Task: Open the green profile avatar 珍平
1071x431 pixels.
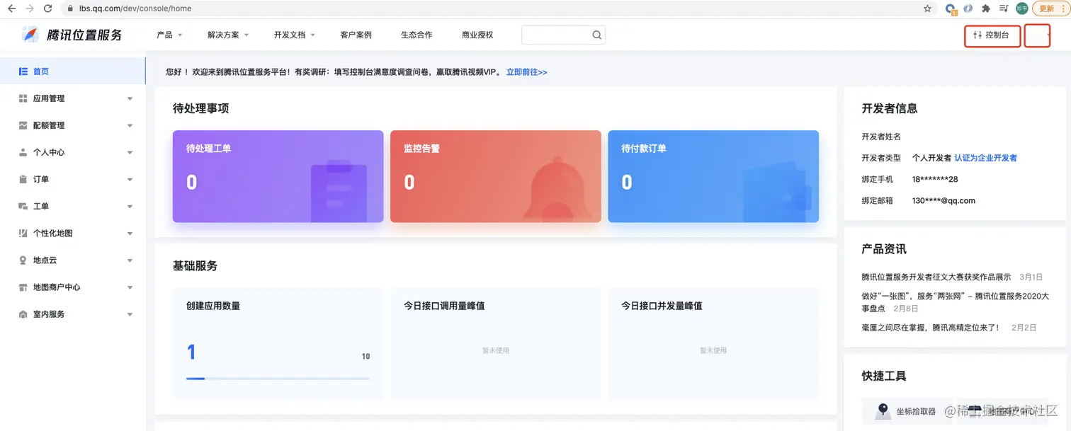Action: pyautogui.click(x=1021, y=8)
